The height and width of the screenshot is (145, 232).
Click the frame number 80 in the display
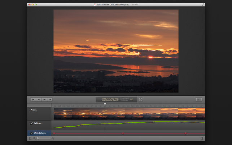pos(131,100)
